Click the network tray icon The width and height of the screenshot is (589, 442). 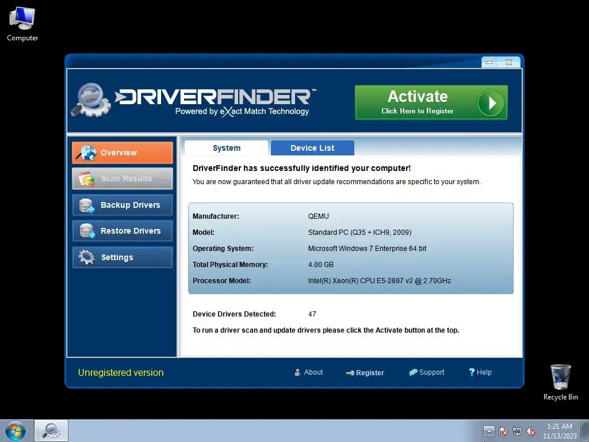(x=517, y=432)
